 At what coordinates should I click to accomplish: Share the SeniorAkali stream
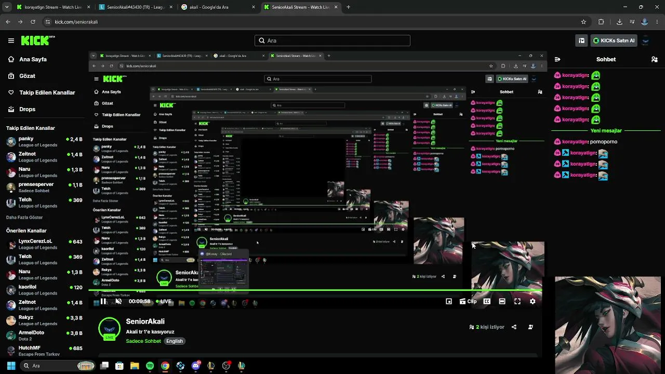tap(514, 327)
